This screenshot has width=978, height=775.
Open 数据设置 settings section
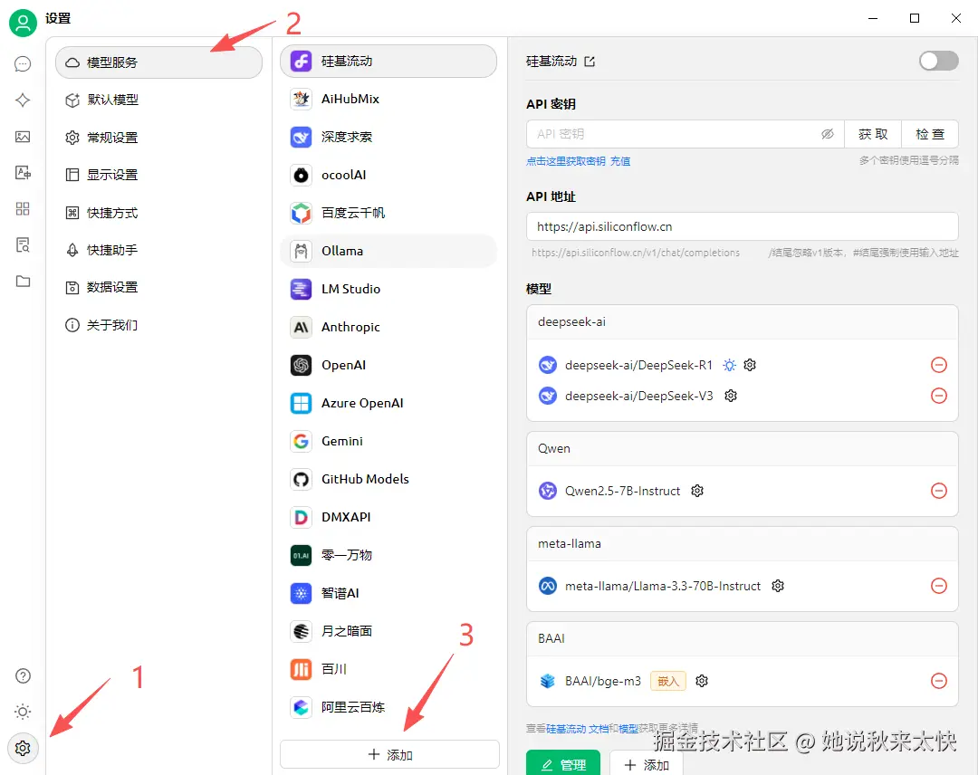click(x=159, y=287)
